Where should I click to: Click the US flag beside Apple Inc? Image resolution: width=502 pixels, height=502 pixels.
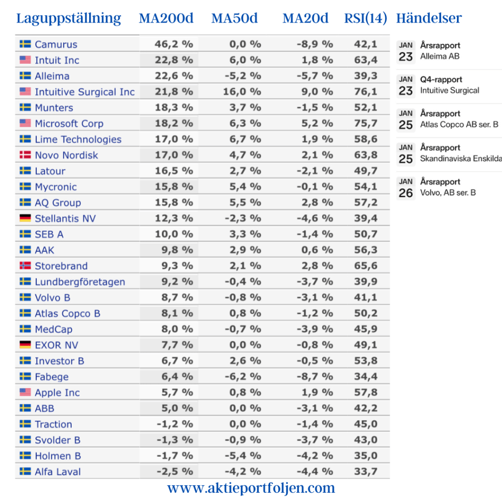(x=25, y=392)
